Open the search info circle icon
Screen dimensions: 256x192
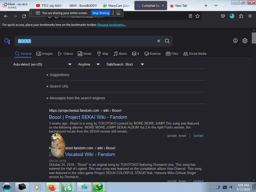point(235,41)
